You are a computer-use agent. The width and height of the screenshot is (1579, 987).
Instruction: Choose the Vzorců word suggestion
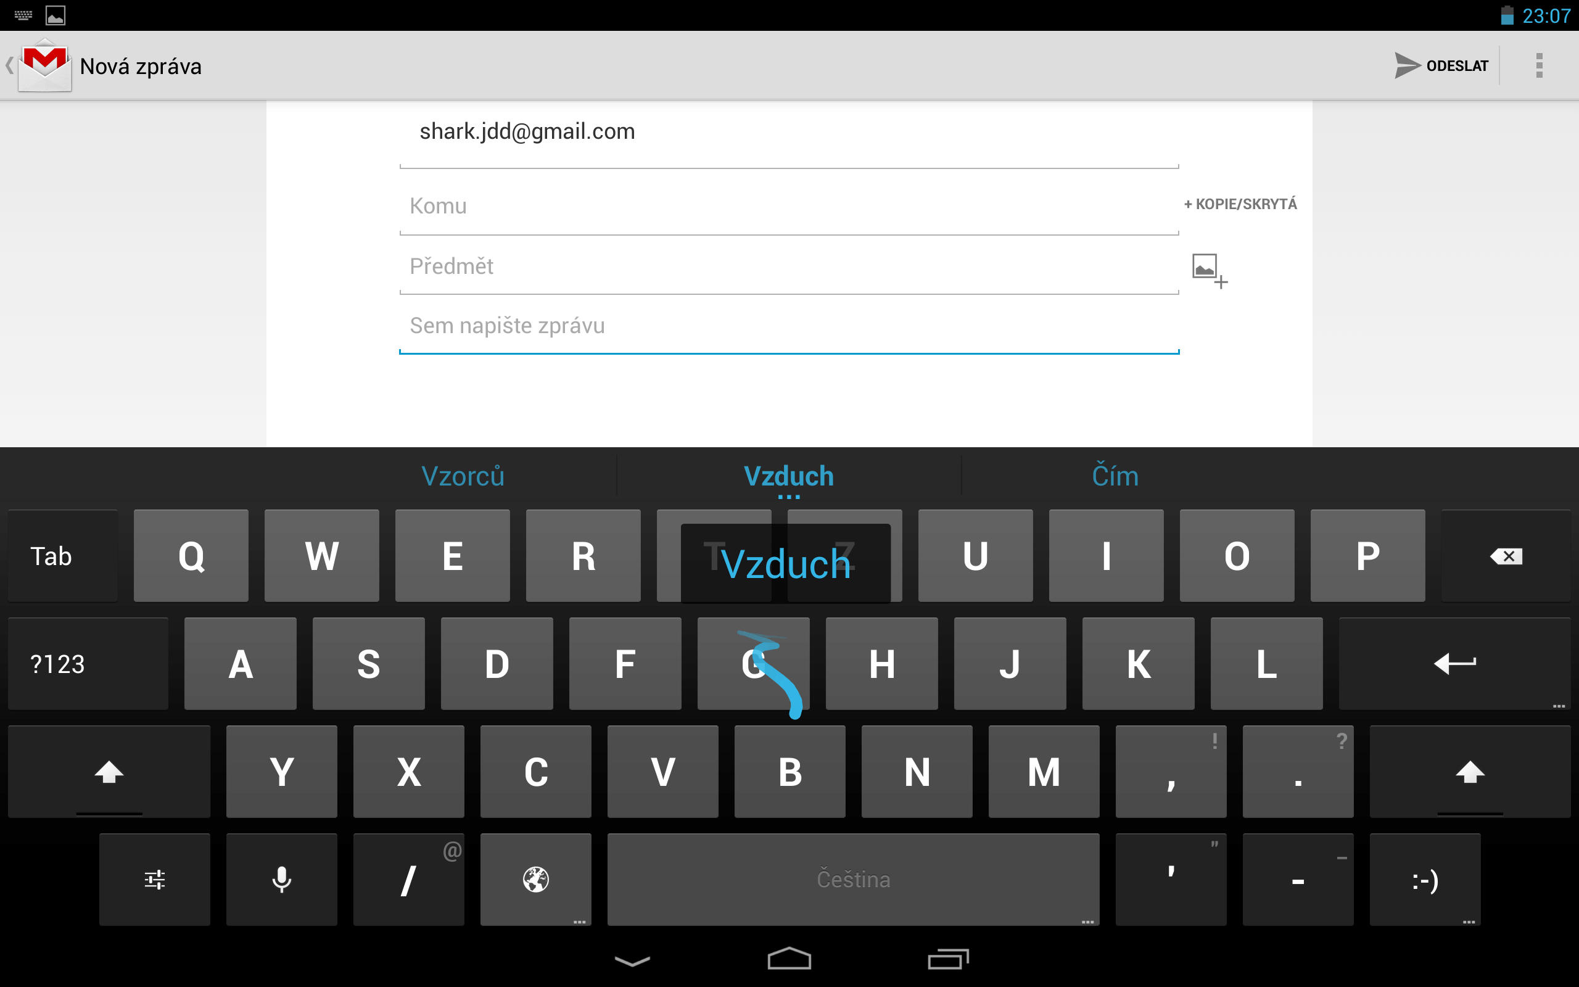pyautogui.click(x=463, y=476)
